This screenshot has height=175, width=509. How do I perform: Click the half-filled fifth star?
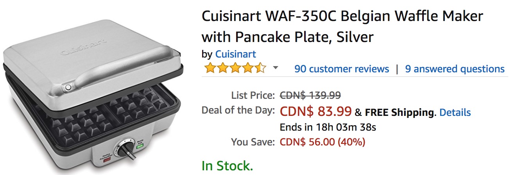click(260, 68)
